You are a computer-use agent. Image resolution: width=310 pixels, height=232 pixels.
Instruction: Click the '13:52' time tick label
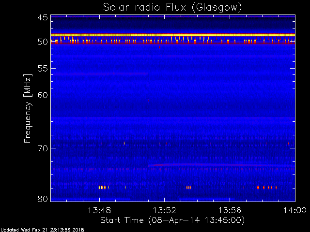[165, 210]
